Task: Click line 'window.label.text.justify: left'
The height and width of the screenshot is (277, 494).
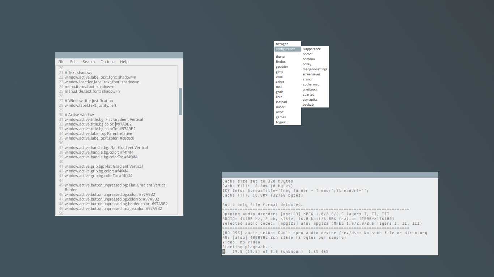Action: [90, 105]
